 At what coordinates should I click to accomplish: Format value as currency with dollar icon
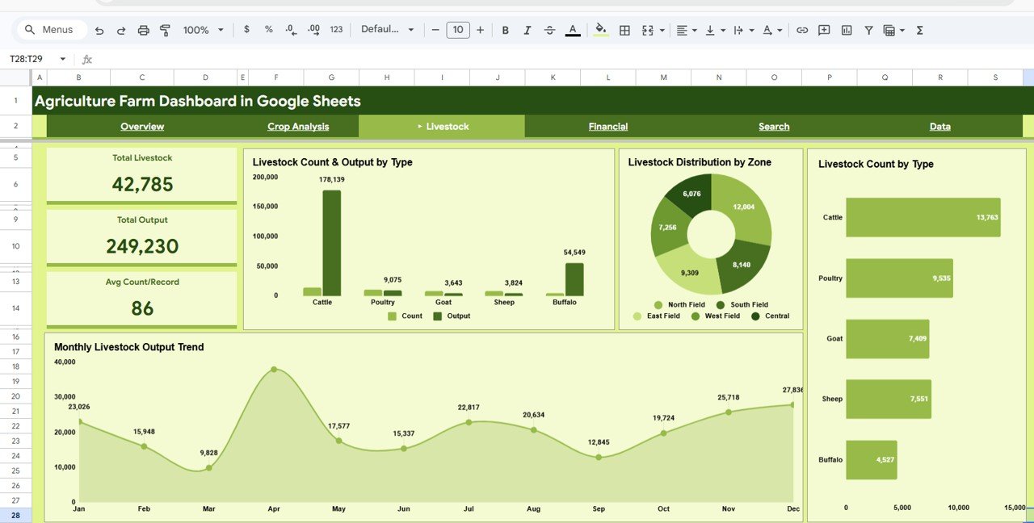[x=246, y=30]
